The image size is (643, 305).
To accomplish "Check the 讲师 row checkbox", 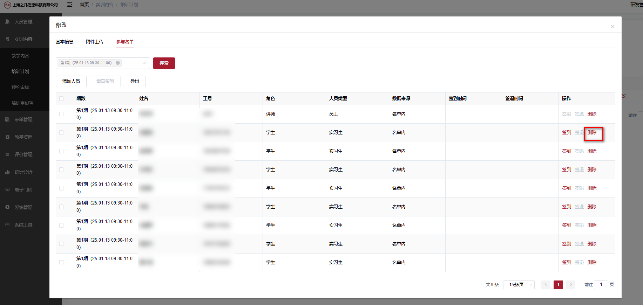I will pos(61,114).
